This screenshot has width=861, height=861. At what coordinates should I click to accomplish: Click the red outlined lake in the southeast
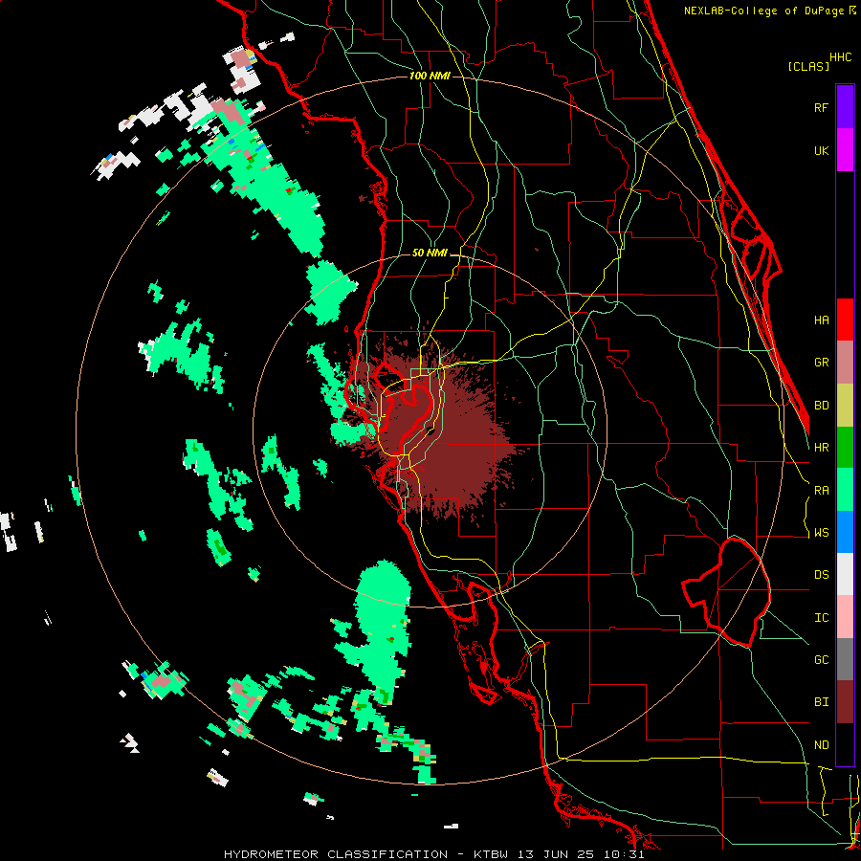click(x=726, y=592)
